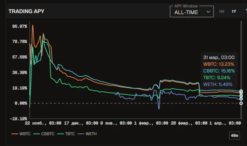The height and width of the screenshot is (146, 247).
Task: Click the tooltip date 31 мар., 03:00
Action: click(x=219, y=57)
